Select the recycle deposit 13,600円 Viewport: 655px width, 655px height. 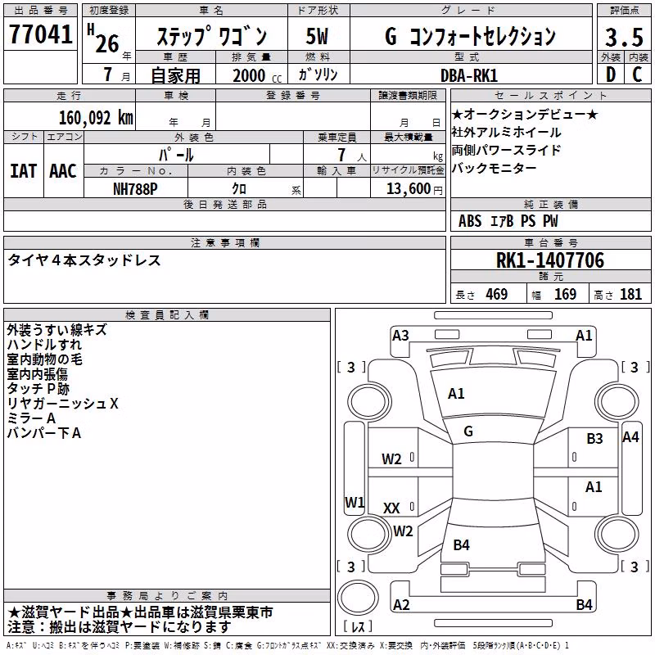[x=414, y=189]
